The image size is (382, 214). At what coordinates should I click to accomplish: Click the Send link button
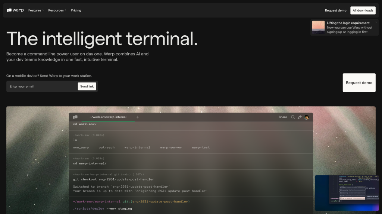click(x=87, y=86)
